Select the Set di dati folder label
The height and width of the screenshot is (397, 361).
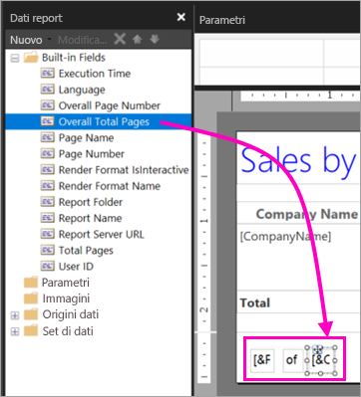[68, 331]
